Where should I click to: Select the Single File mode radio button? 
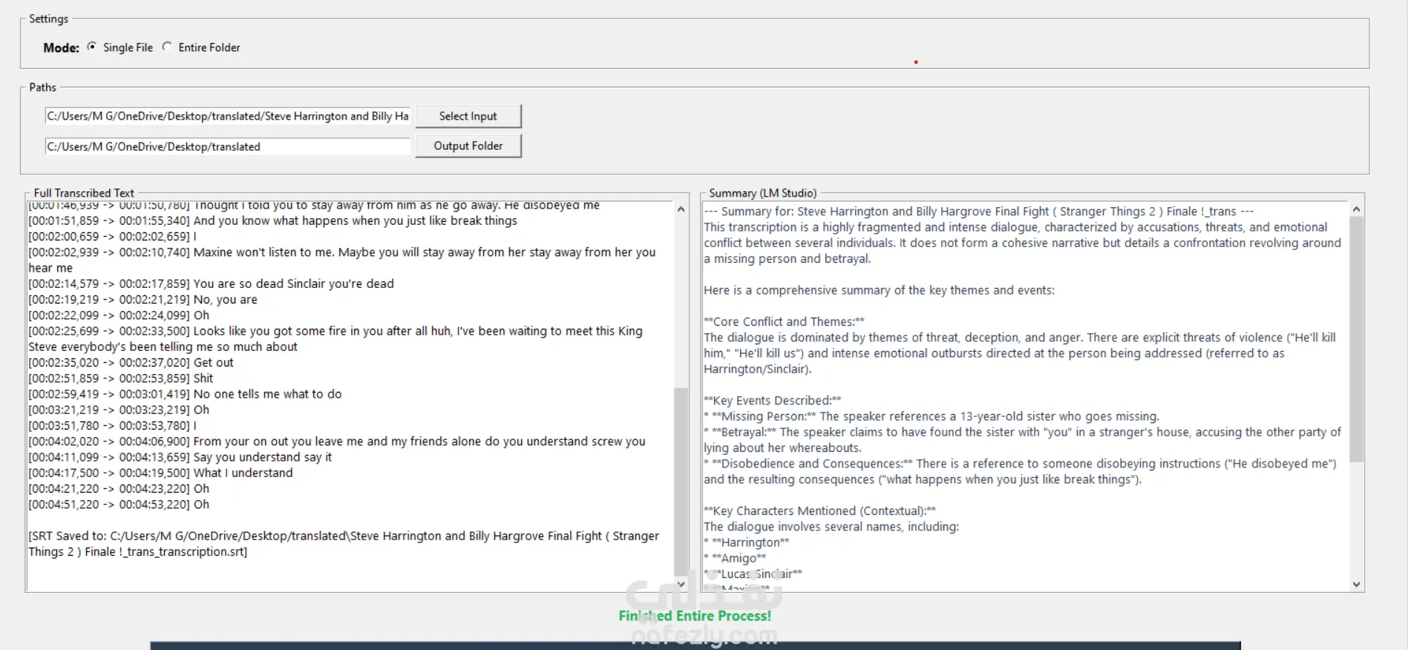pos(92,47)
